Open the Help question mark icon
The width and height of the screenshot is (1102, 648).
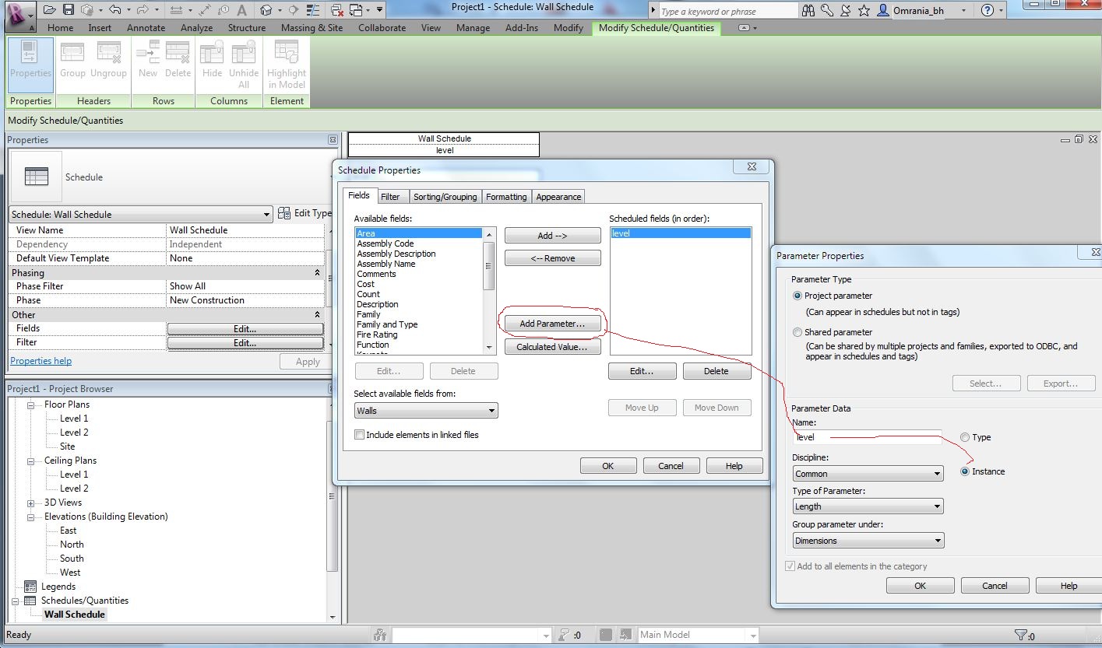click(988, 10)
